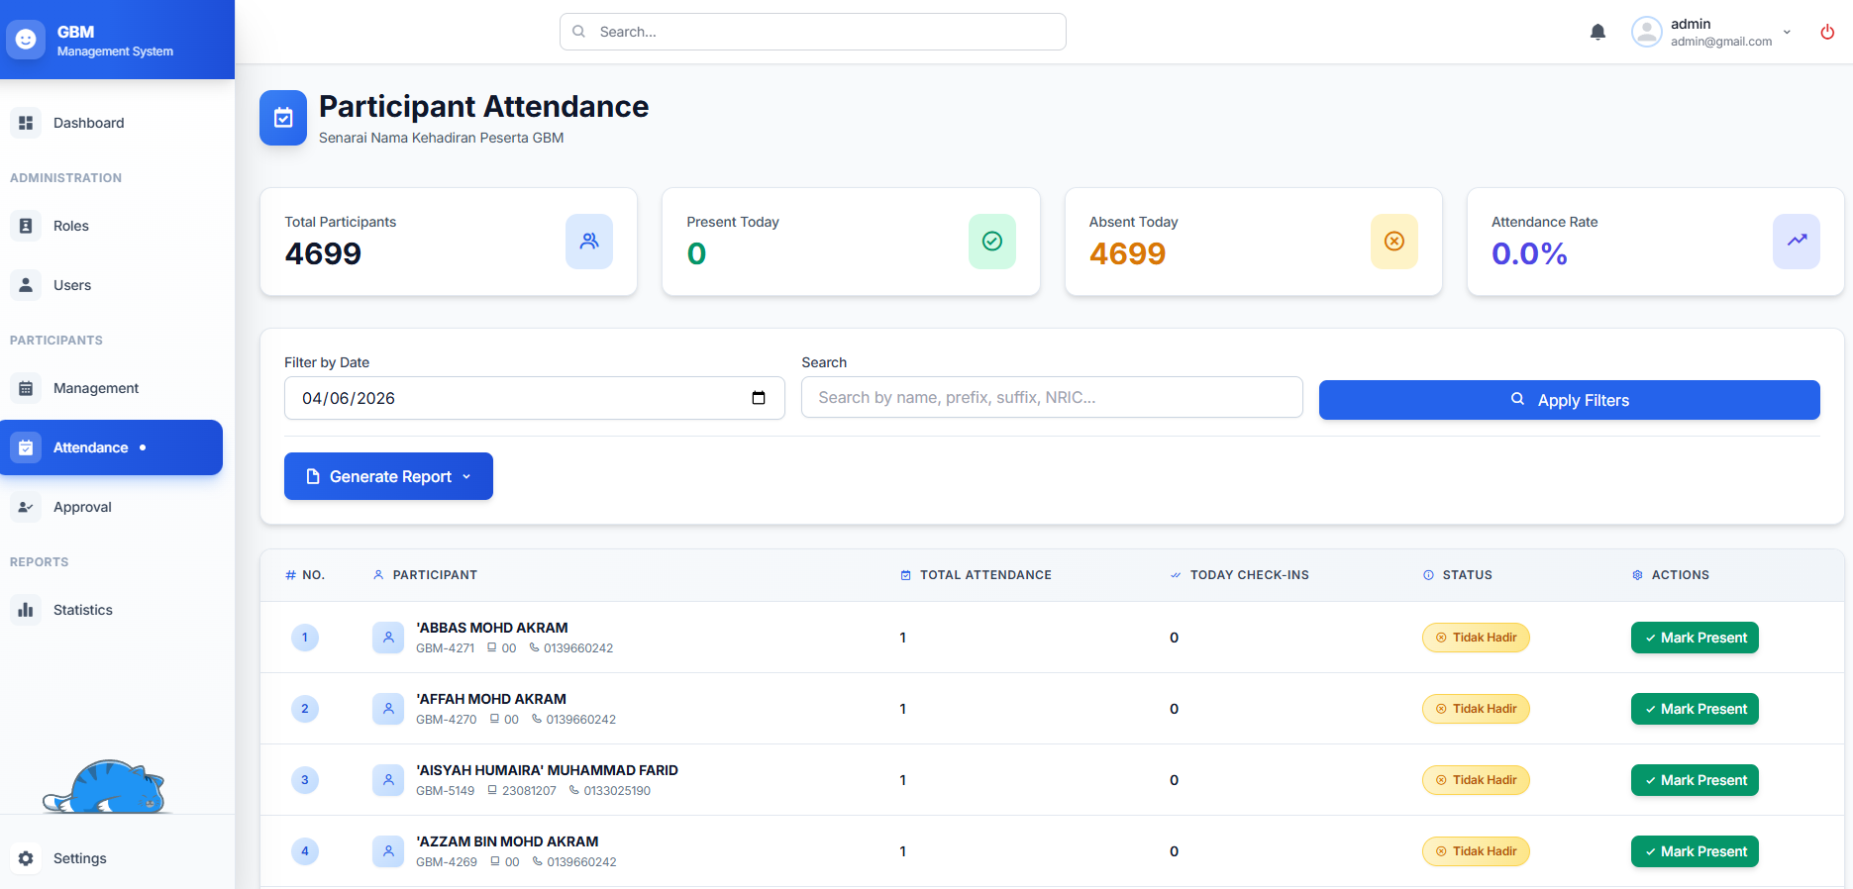This screenshot has width=1853, height=889.
Task: Click the TODAY CHECK-INS column header
Action: pyautogui.click(x=1239, y=575)
